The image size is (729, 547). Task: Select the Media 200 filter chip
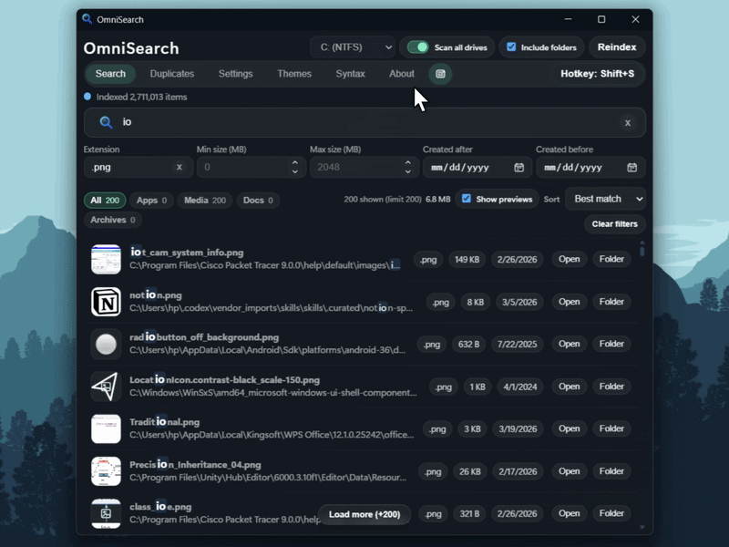pyautogui.click(x=204, y=201)
